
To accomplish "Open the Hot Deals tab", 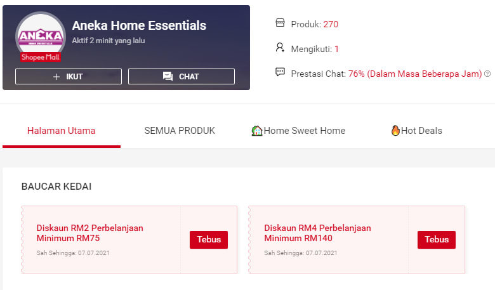I will 416,131.
